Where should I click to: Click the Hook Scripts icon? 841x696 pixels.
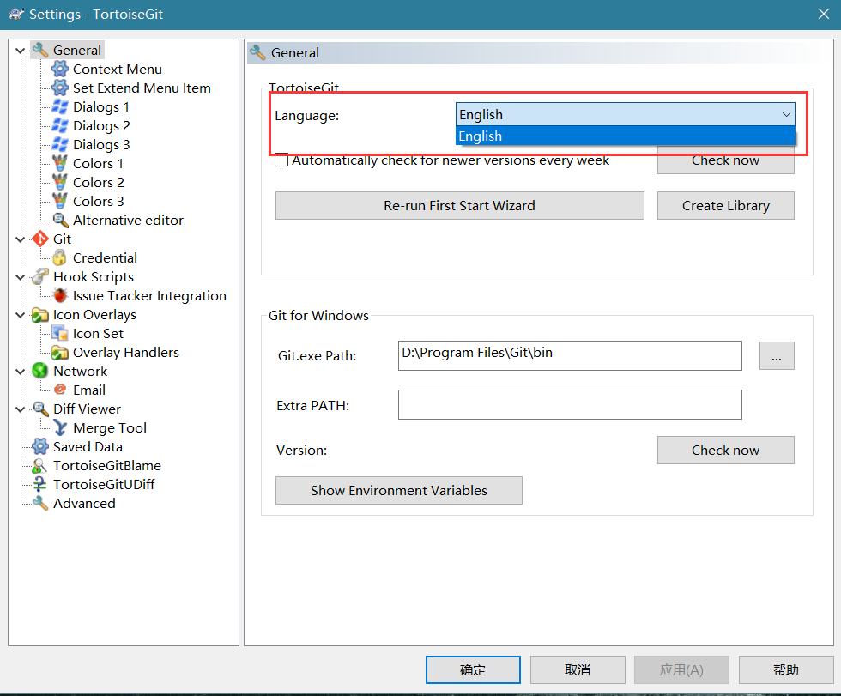pos(40,276)
